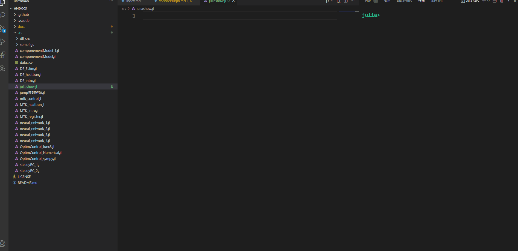Open Extensions view in activity bar
518x251 pixels.
3,55
